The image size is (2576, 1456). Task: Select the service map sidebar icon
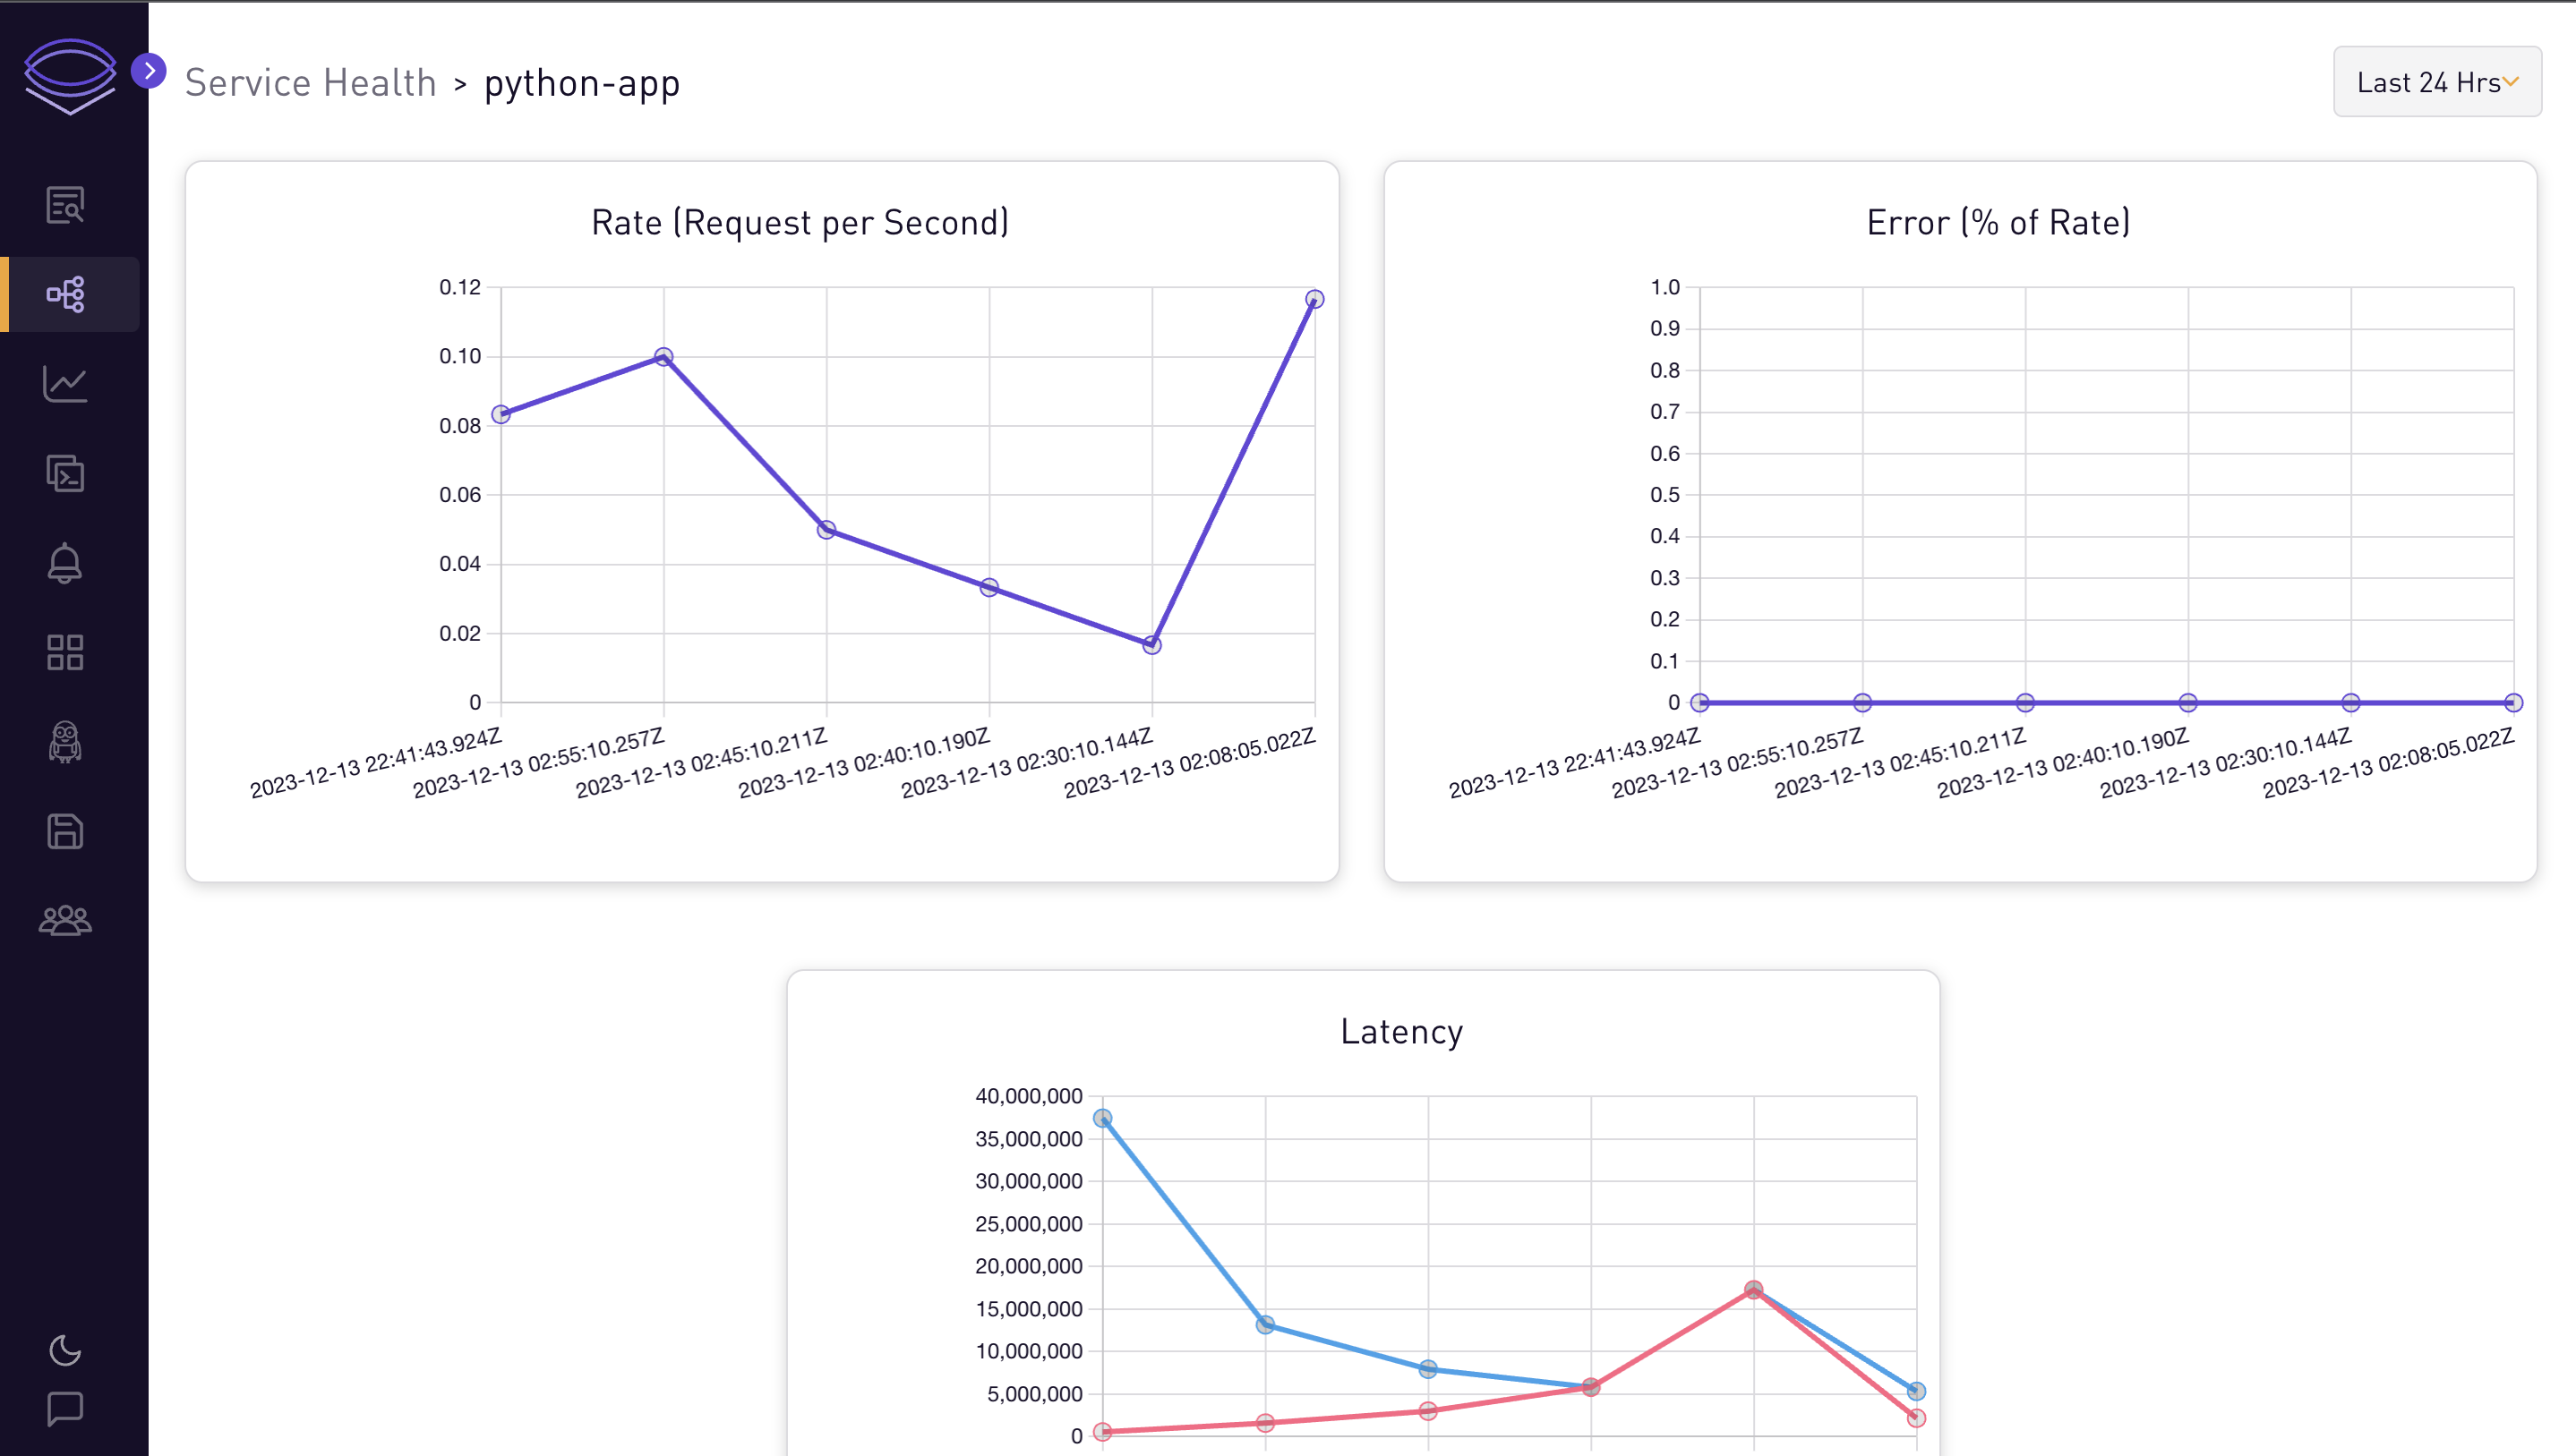coord(65,294)
